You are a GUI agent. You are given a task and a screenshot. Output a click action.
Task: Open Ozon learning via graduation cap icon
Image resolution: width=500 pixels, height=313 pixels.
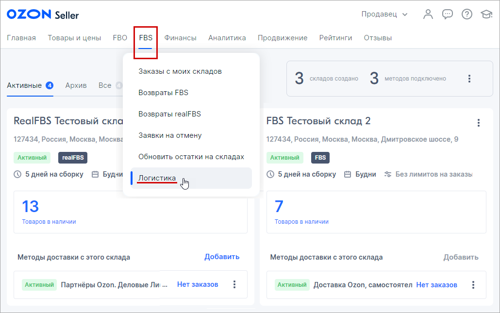pos(487,14)
